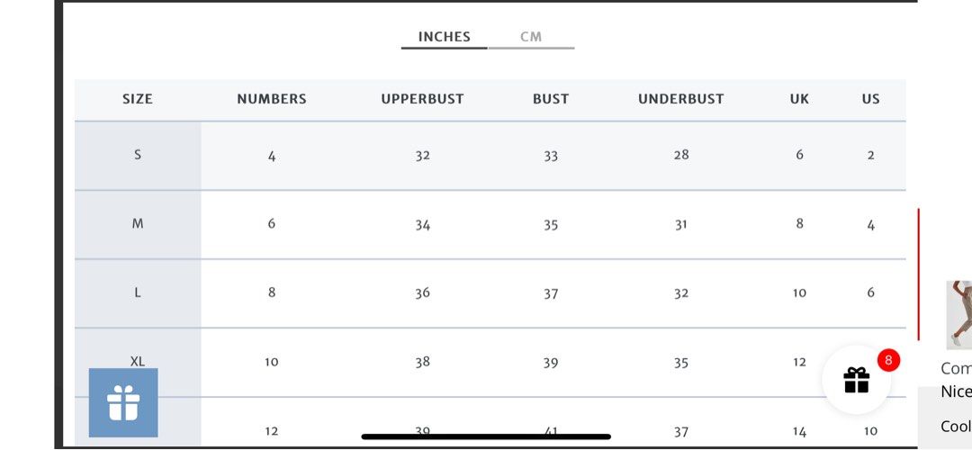Select the M size row label
Image resolution: width=972 pixels, height=450 pixels.
(x=138, y=224)
